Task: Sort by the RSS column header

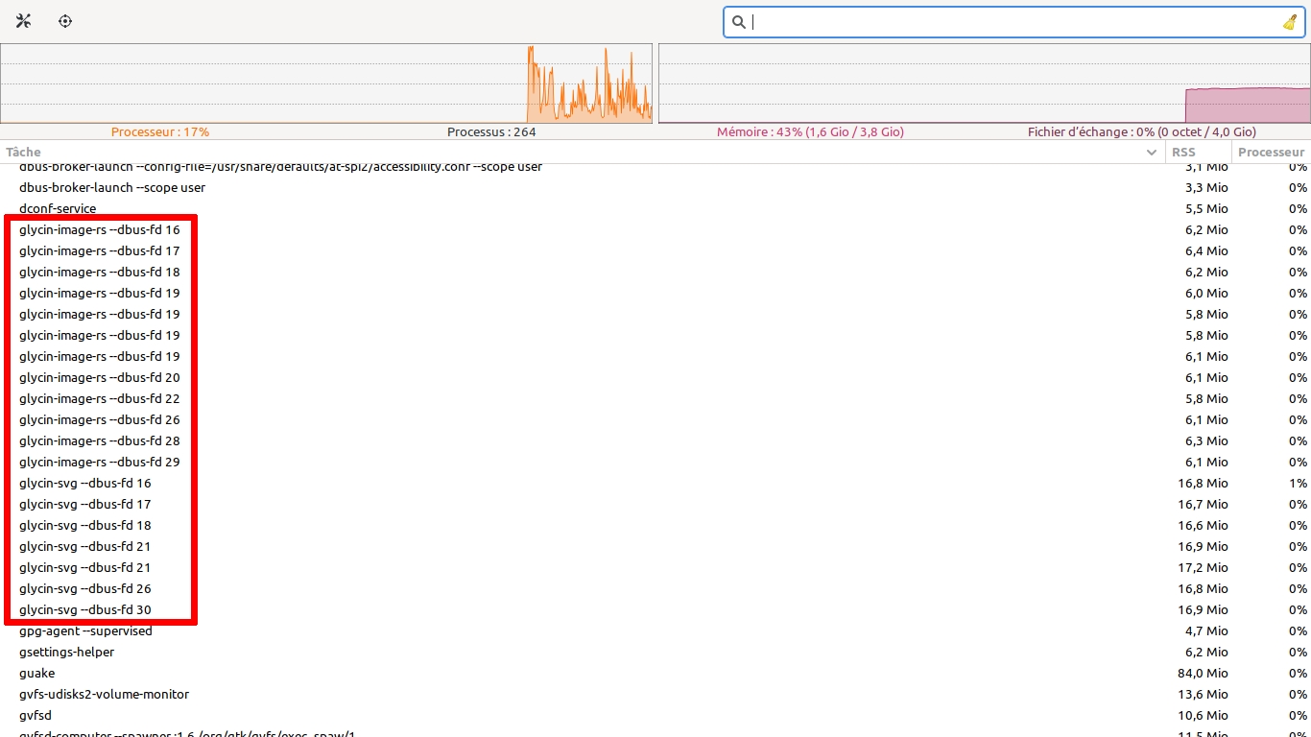Action: (x=1199, y=152)
